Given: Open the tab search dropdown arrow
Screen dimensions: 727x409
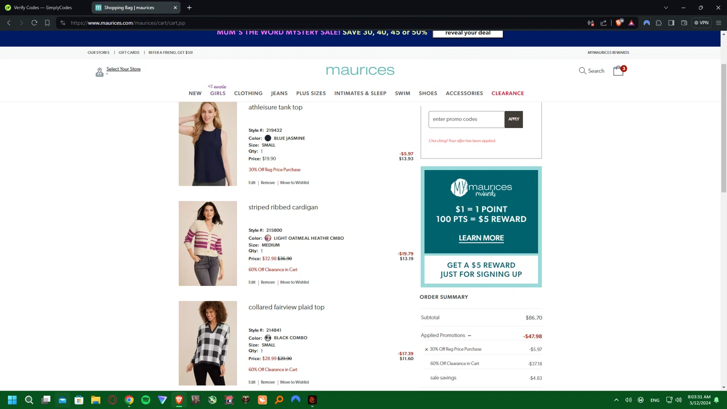Looking at the screenshot, I should (x=666, y=8).
